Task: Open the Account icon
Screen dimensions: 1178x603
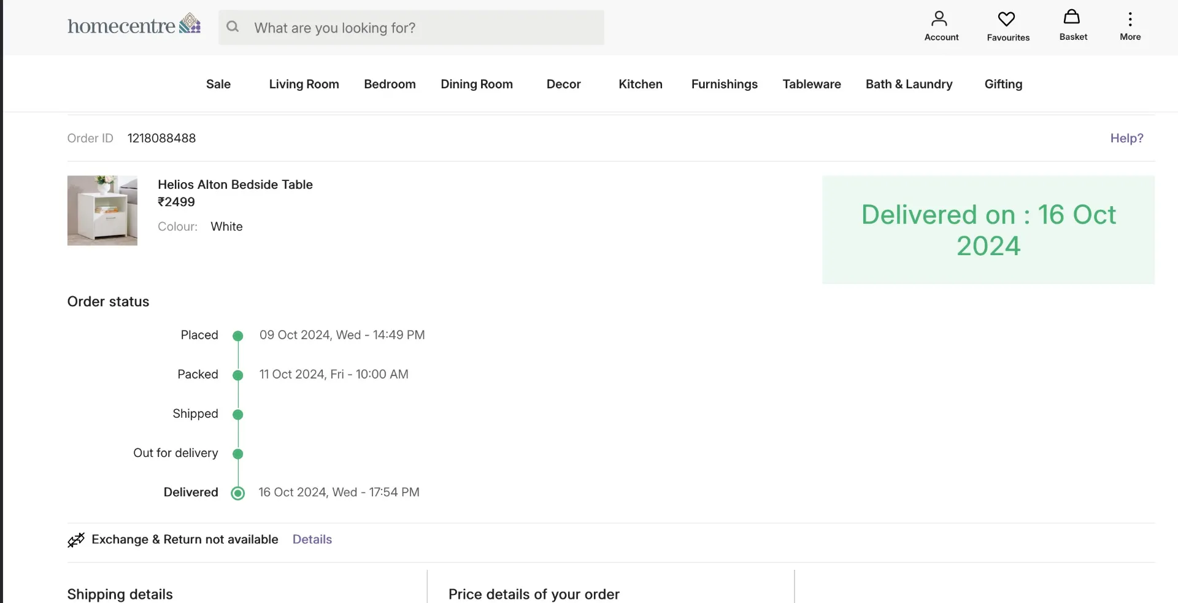Action: point(941,20)
